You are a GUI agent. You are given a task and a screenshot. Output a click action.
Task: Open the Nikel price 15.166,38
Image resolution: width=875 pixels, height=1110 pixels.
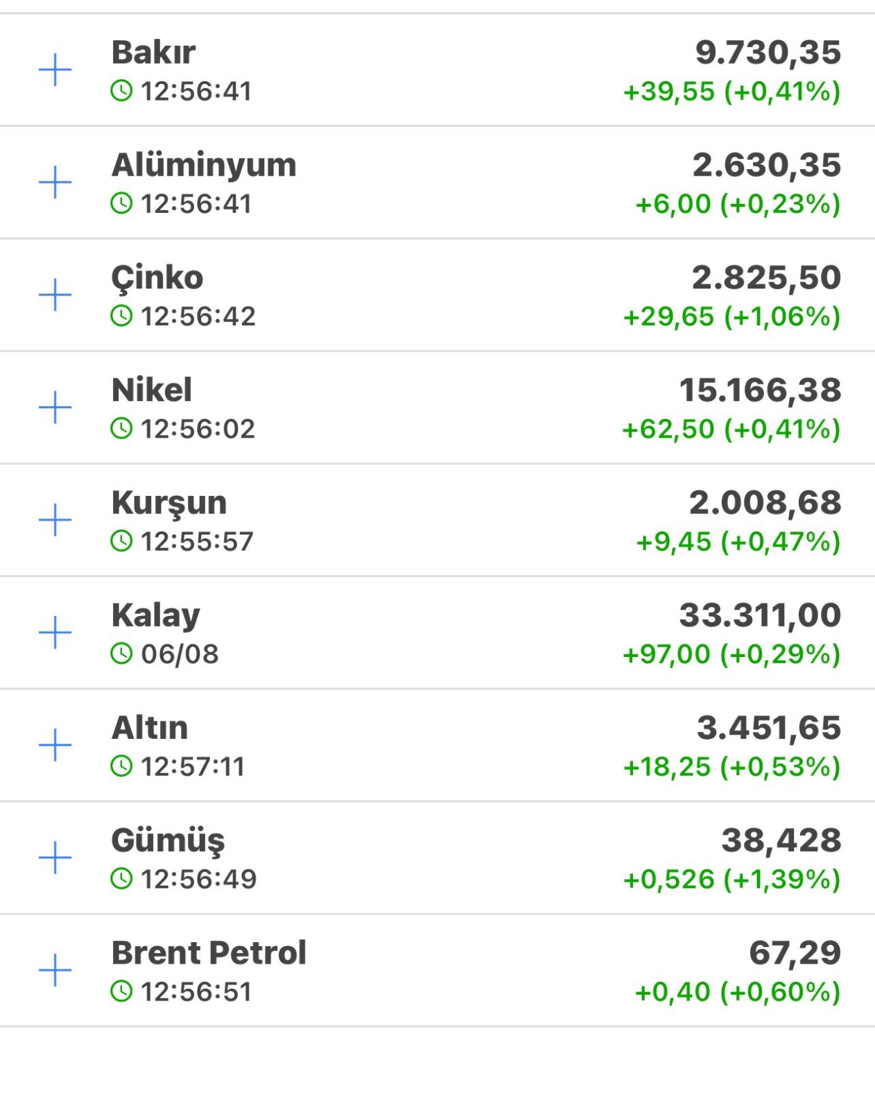coord(761,390)
